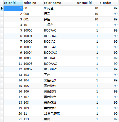Select the 黑色花沙 cell
Screen dimensions: 119x122
[60, 80]
